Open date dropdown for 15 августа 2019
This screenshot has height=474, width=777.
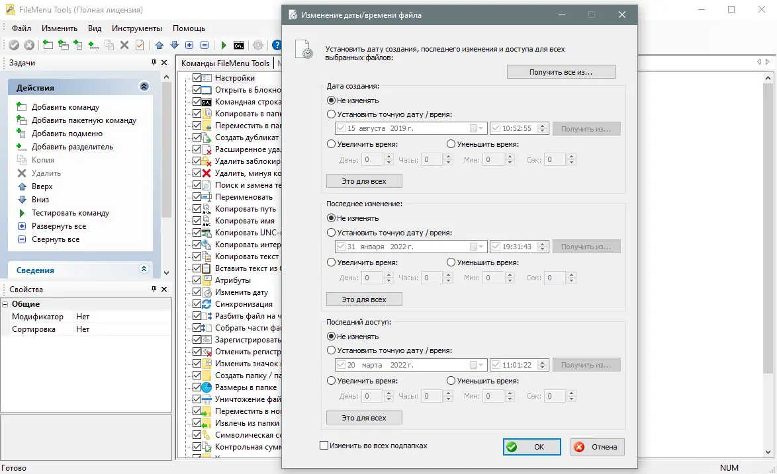point(477,128)
